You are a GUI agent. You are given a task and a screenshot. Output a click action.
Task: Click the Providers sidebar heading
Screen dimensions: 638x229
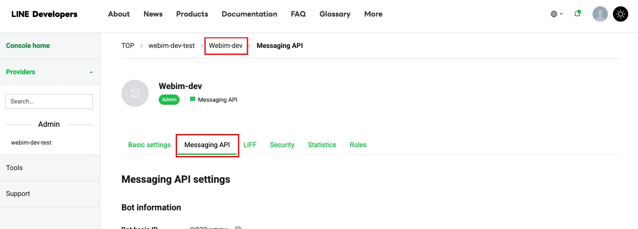tap(21, 72)
